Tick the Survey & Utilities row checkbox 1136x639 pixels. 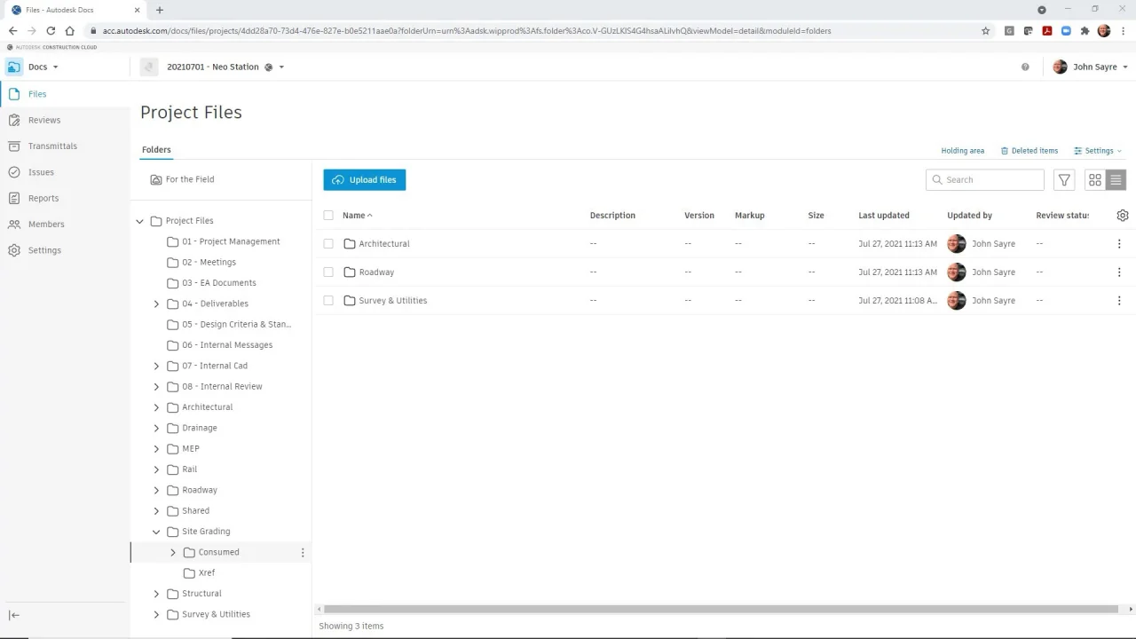pos(328,301)
